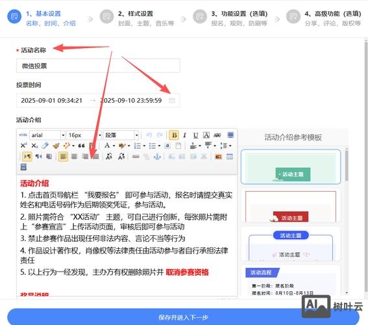The width and height of the screenshot is (368, 325).
Task: Click the first-line indent icon
Action: click(x=49, y=156)
